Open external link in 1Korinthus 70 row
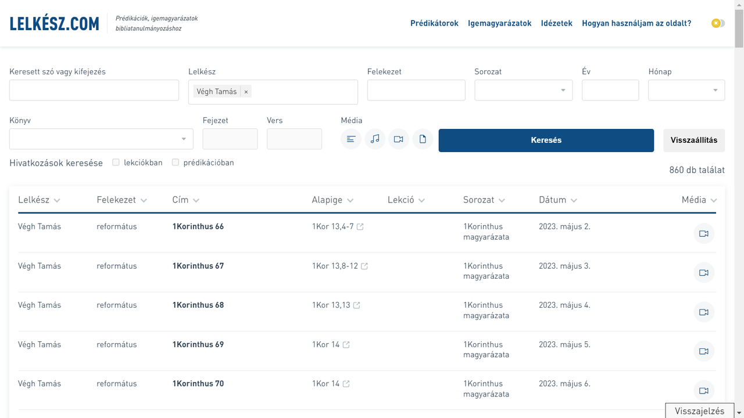Viewport: 744px width, 418px height. [346, 384]
